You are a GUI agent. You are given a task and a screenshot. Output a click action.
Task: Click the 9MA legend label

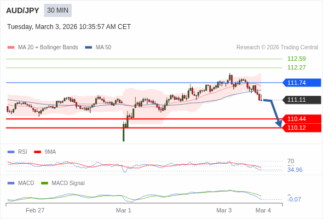50,152
